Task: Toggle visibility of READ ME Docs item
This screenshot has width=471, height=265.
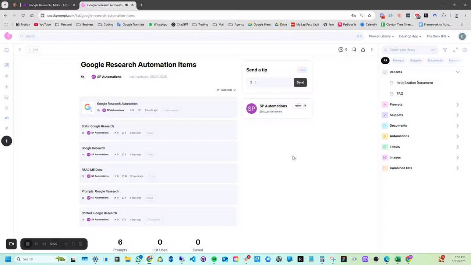Action: pyautogui.click(x=83, y=176)
